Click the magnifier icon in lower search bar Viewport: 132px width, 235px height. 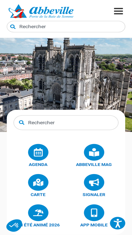[x=21, y=123]
